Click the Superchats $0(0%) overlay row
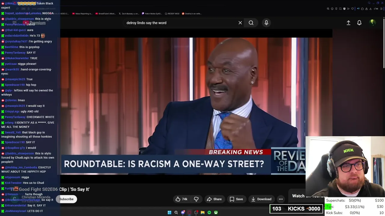 pyautogui.click(x=355, y=200)
